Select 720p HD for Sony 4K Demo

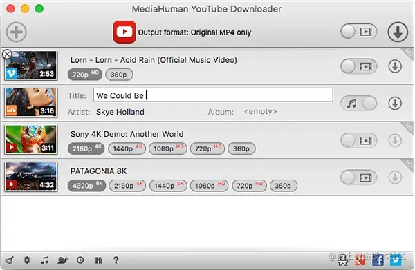(207, 148)
